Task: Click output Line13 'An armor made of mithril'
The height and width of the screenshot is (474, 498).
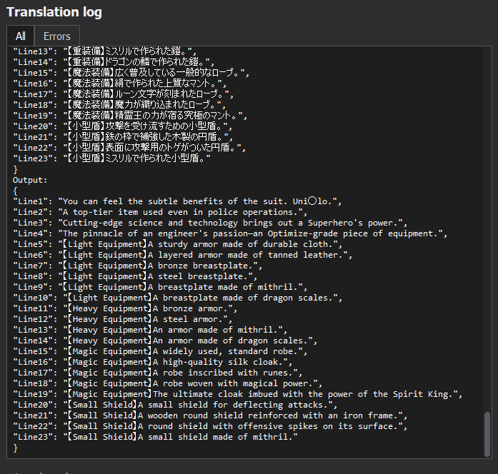Action: 150,330
